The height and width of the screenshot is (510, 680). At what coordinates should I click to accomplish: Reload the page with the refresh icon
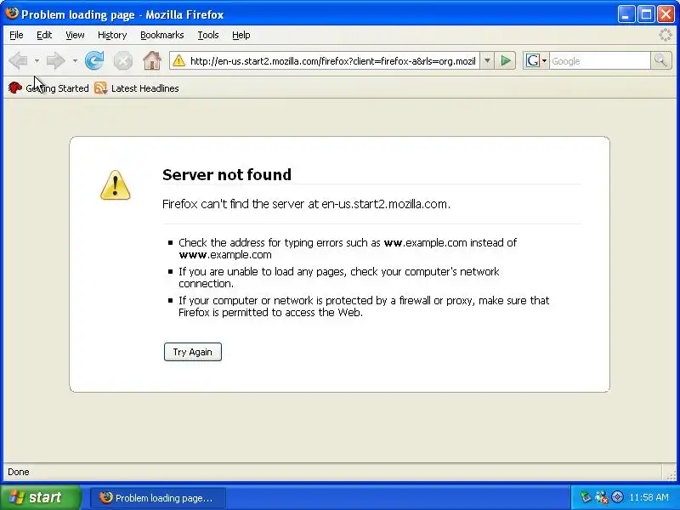(94, 60)
